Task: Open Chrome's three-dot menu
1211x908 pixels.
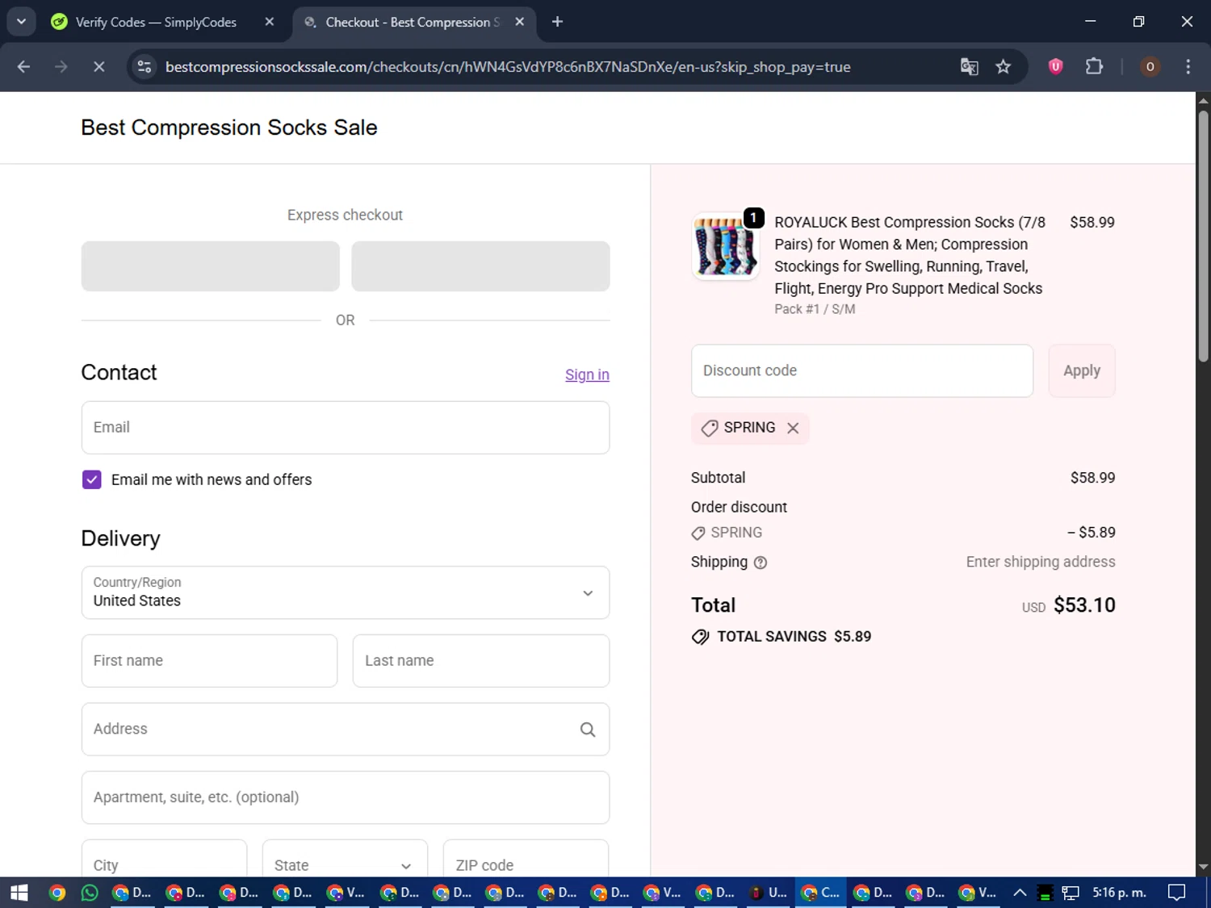Action: click(x=1188, y=67)
